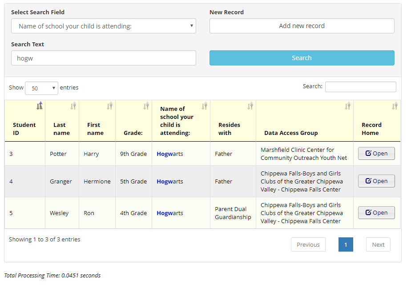
Task: Click the 9th Grade cell
Action: 133,154
